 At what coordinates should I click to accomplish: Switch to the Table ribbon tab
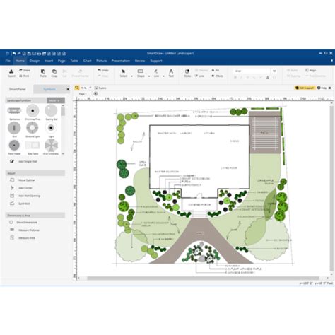[74, 61]
